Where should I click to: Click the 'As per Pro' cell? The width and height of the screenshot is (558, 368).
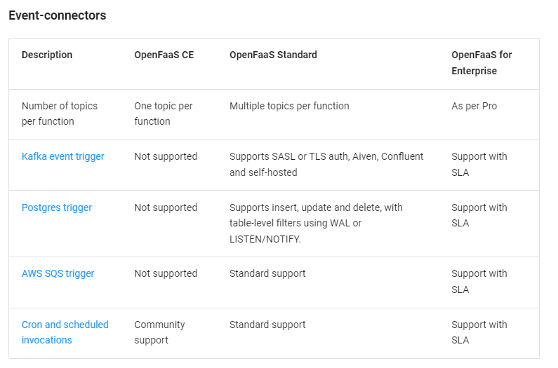[x=474, y=106]
